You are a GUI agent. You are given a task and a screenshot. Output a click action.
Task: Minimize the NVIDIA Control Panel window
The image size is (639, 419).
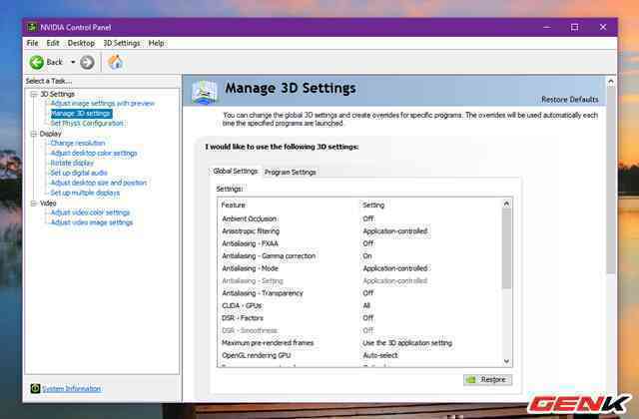[547, 27]
